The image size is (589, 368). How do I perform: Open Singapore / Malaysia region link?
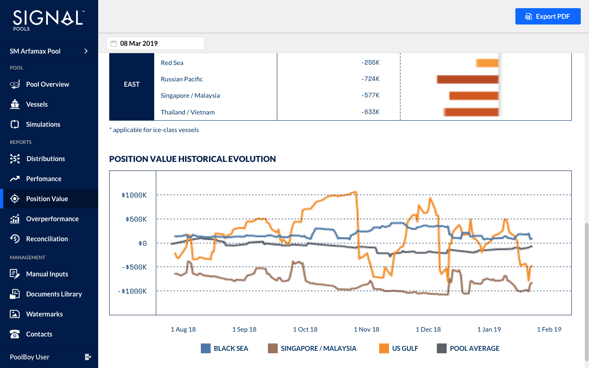point(190,95)
